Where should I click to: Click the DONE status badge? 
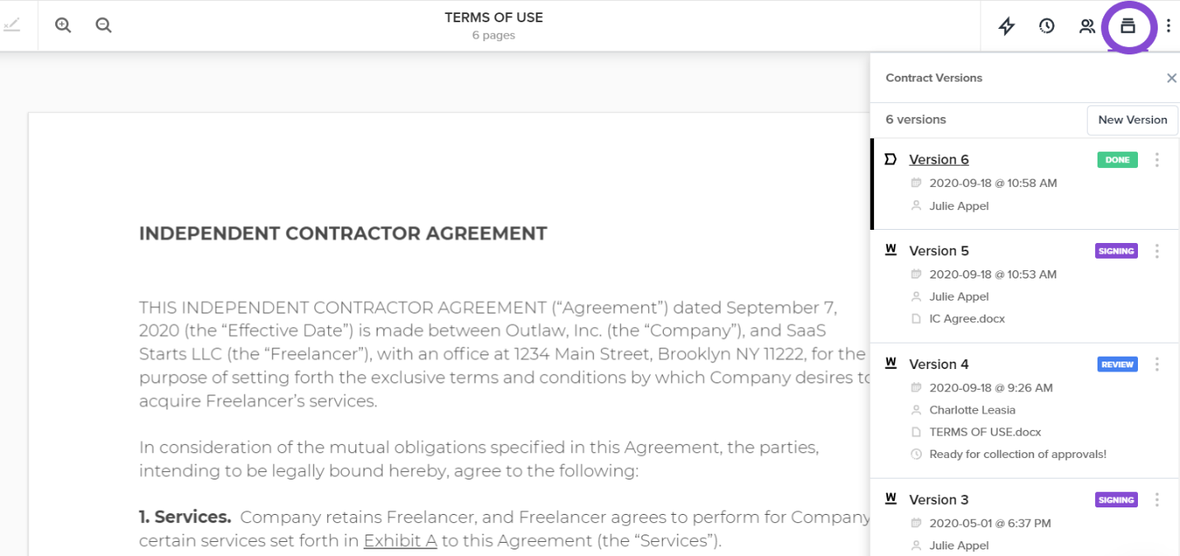click(x=1117, y=160)
